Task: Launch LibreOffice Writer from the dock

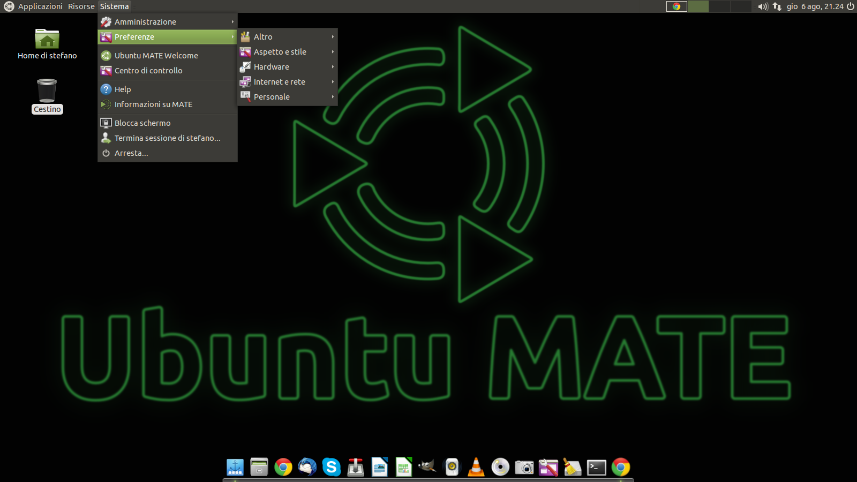Action: 380,467
